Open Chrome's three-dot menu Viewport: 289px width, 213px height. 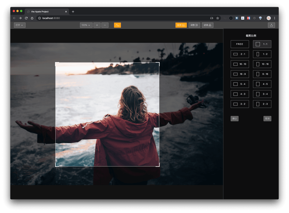click(x=275, y=18)
